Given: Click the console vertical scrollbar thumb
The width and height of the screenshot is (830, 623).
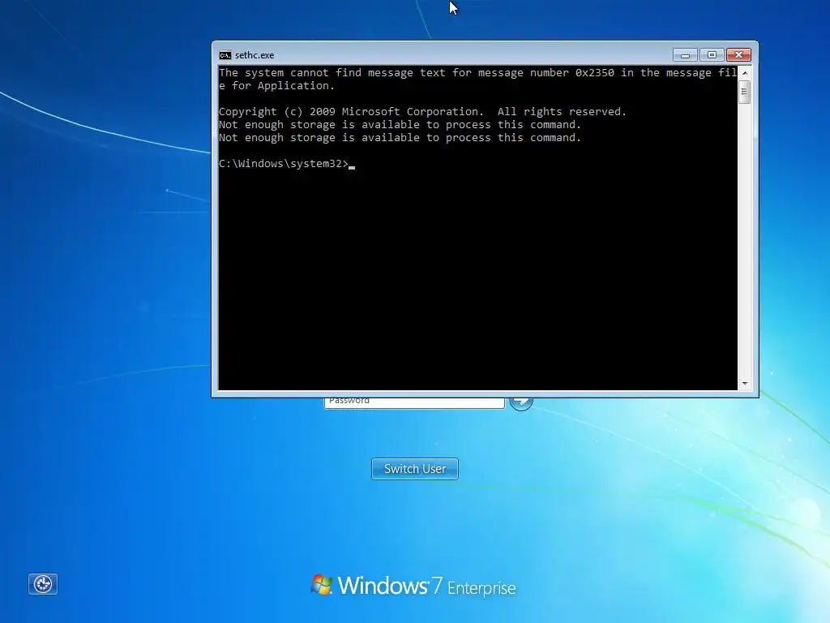Looking at the screenshot, I should point(745,92).
